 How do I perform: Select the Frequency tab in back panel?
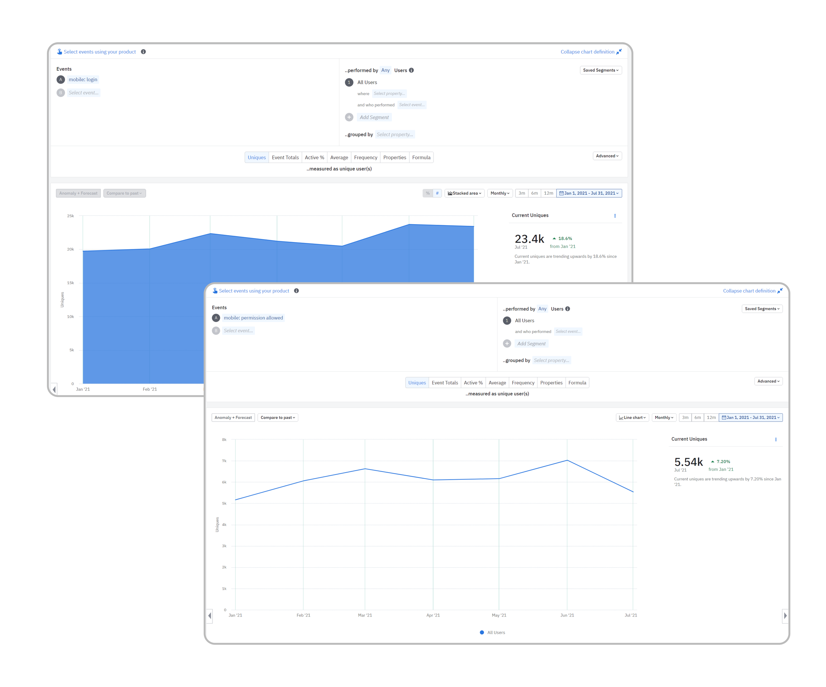click(x=365, y=157)
